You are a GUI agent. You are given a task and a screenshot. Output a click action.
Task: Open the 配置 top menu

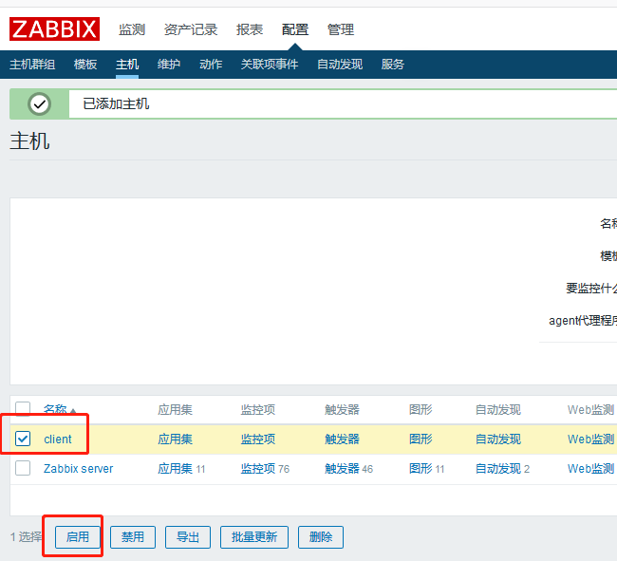pyautogui.click(x=295, y=29)
